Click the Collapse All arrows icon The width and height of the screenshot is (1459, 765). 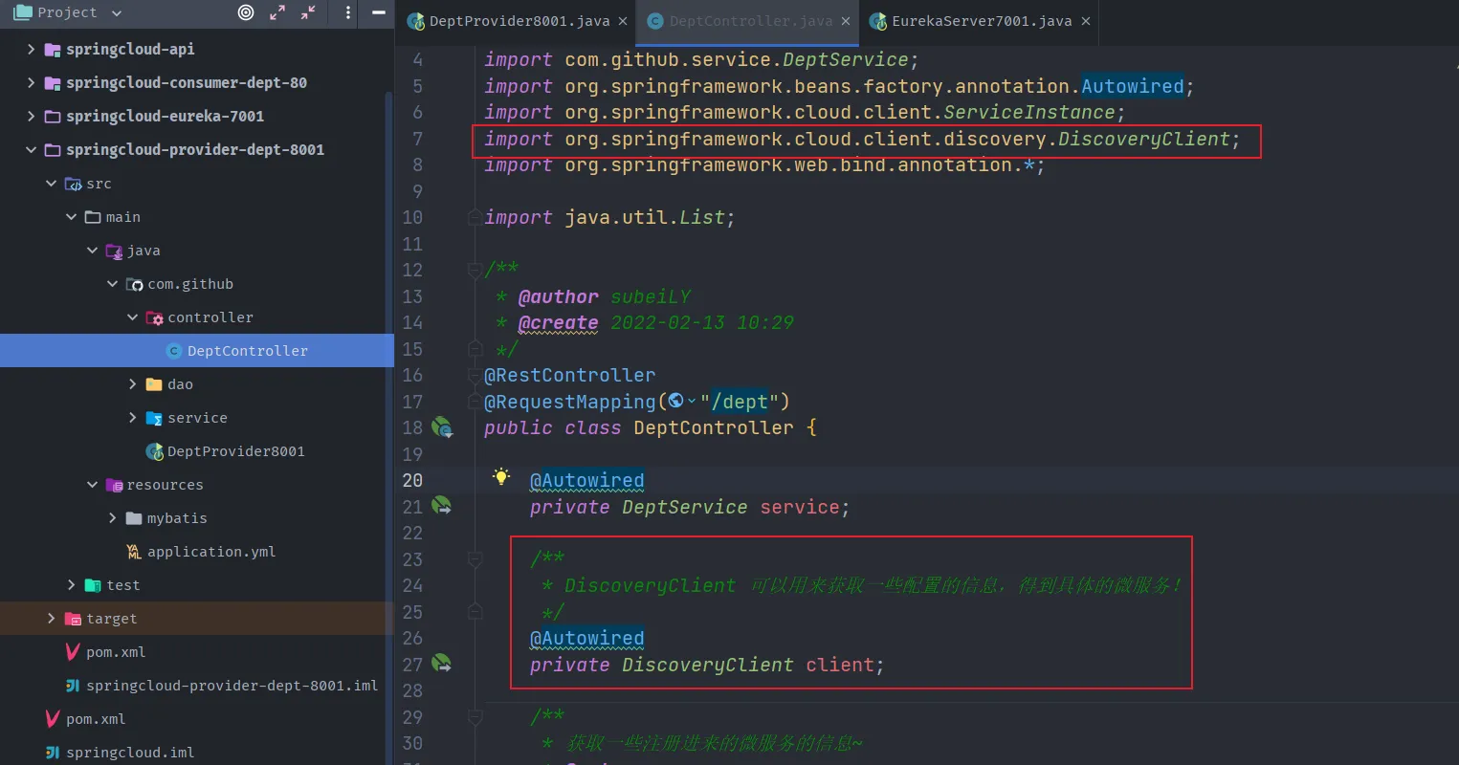[308, 12]
